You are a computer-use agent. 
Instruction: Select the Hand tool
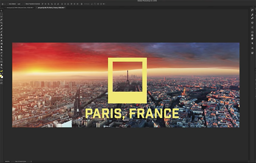(x=1, y=65)
